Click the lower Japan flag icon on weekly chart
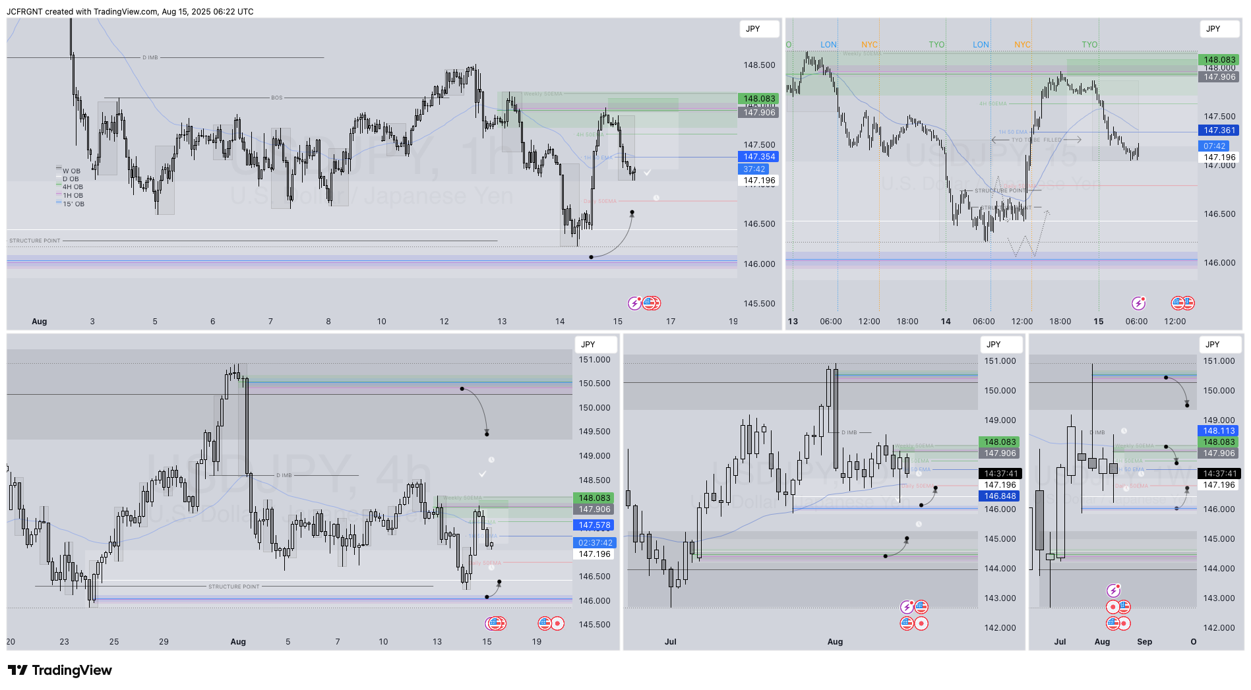 click(1124, 623)
